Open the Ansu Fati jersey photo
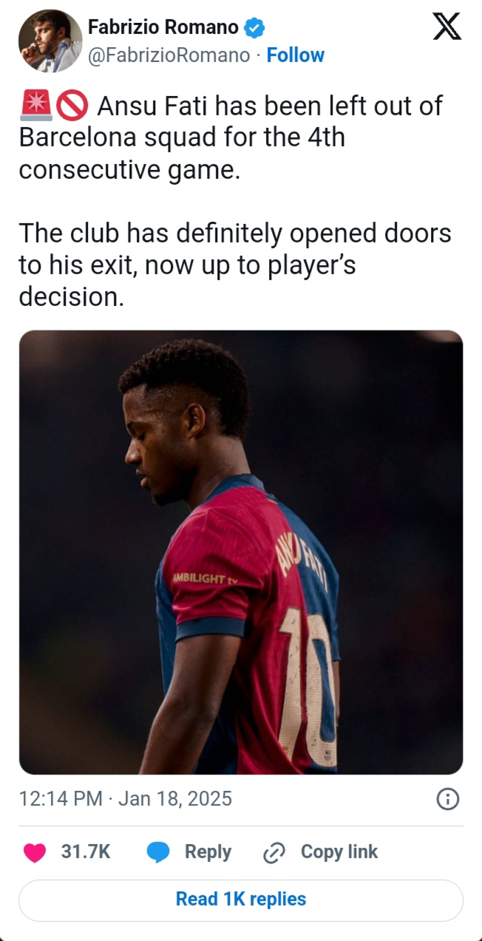 (x=241, y=552)
